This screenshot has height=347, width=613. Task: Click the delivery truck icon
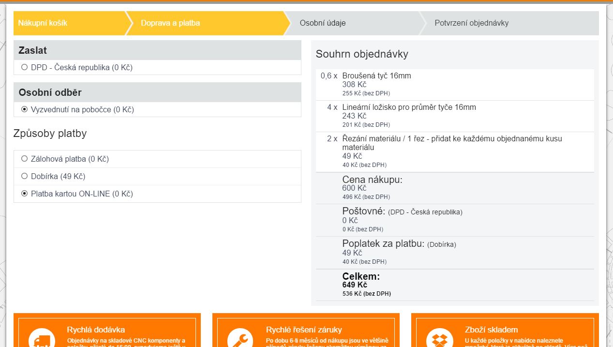point(42,339)
